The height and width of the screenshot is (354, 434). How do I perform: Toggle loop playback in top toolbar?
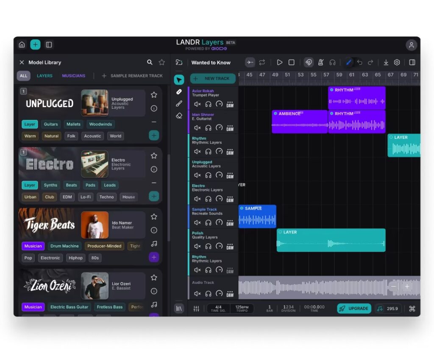click(262, 62)
